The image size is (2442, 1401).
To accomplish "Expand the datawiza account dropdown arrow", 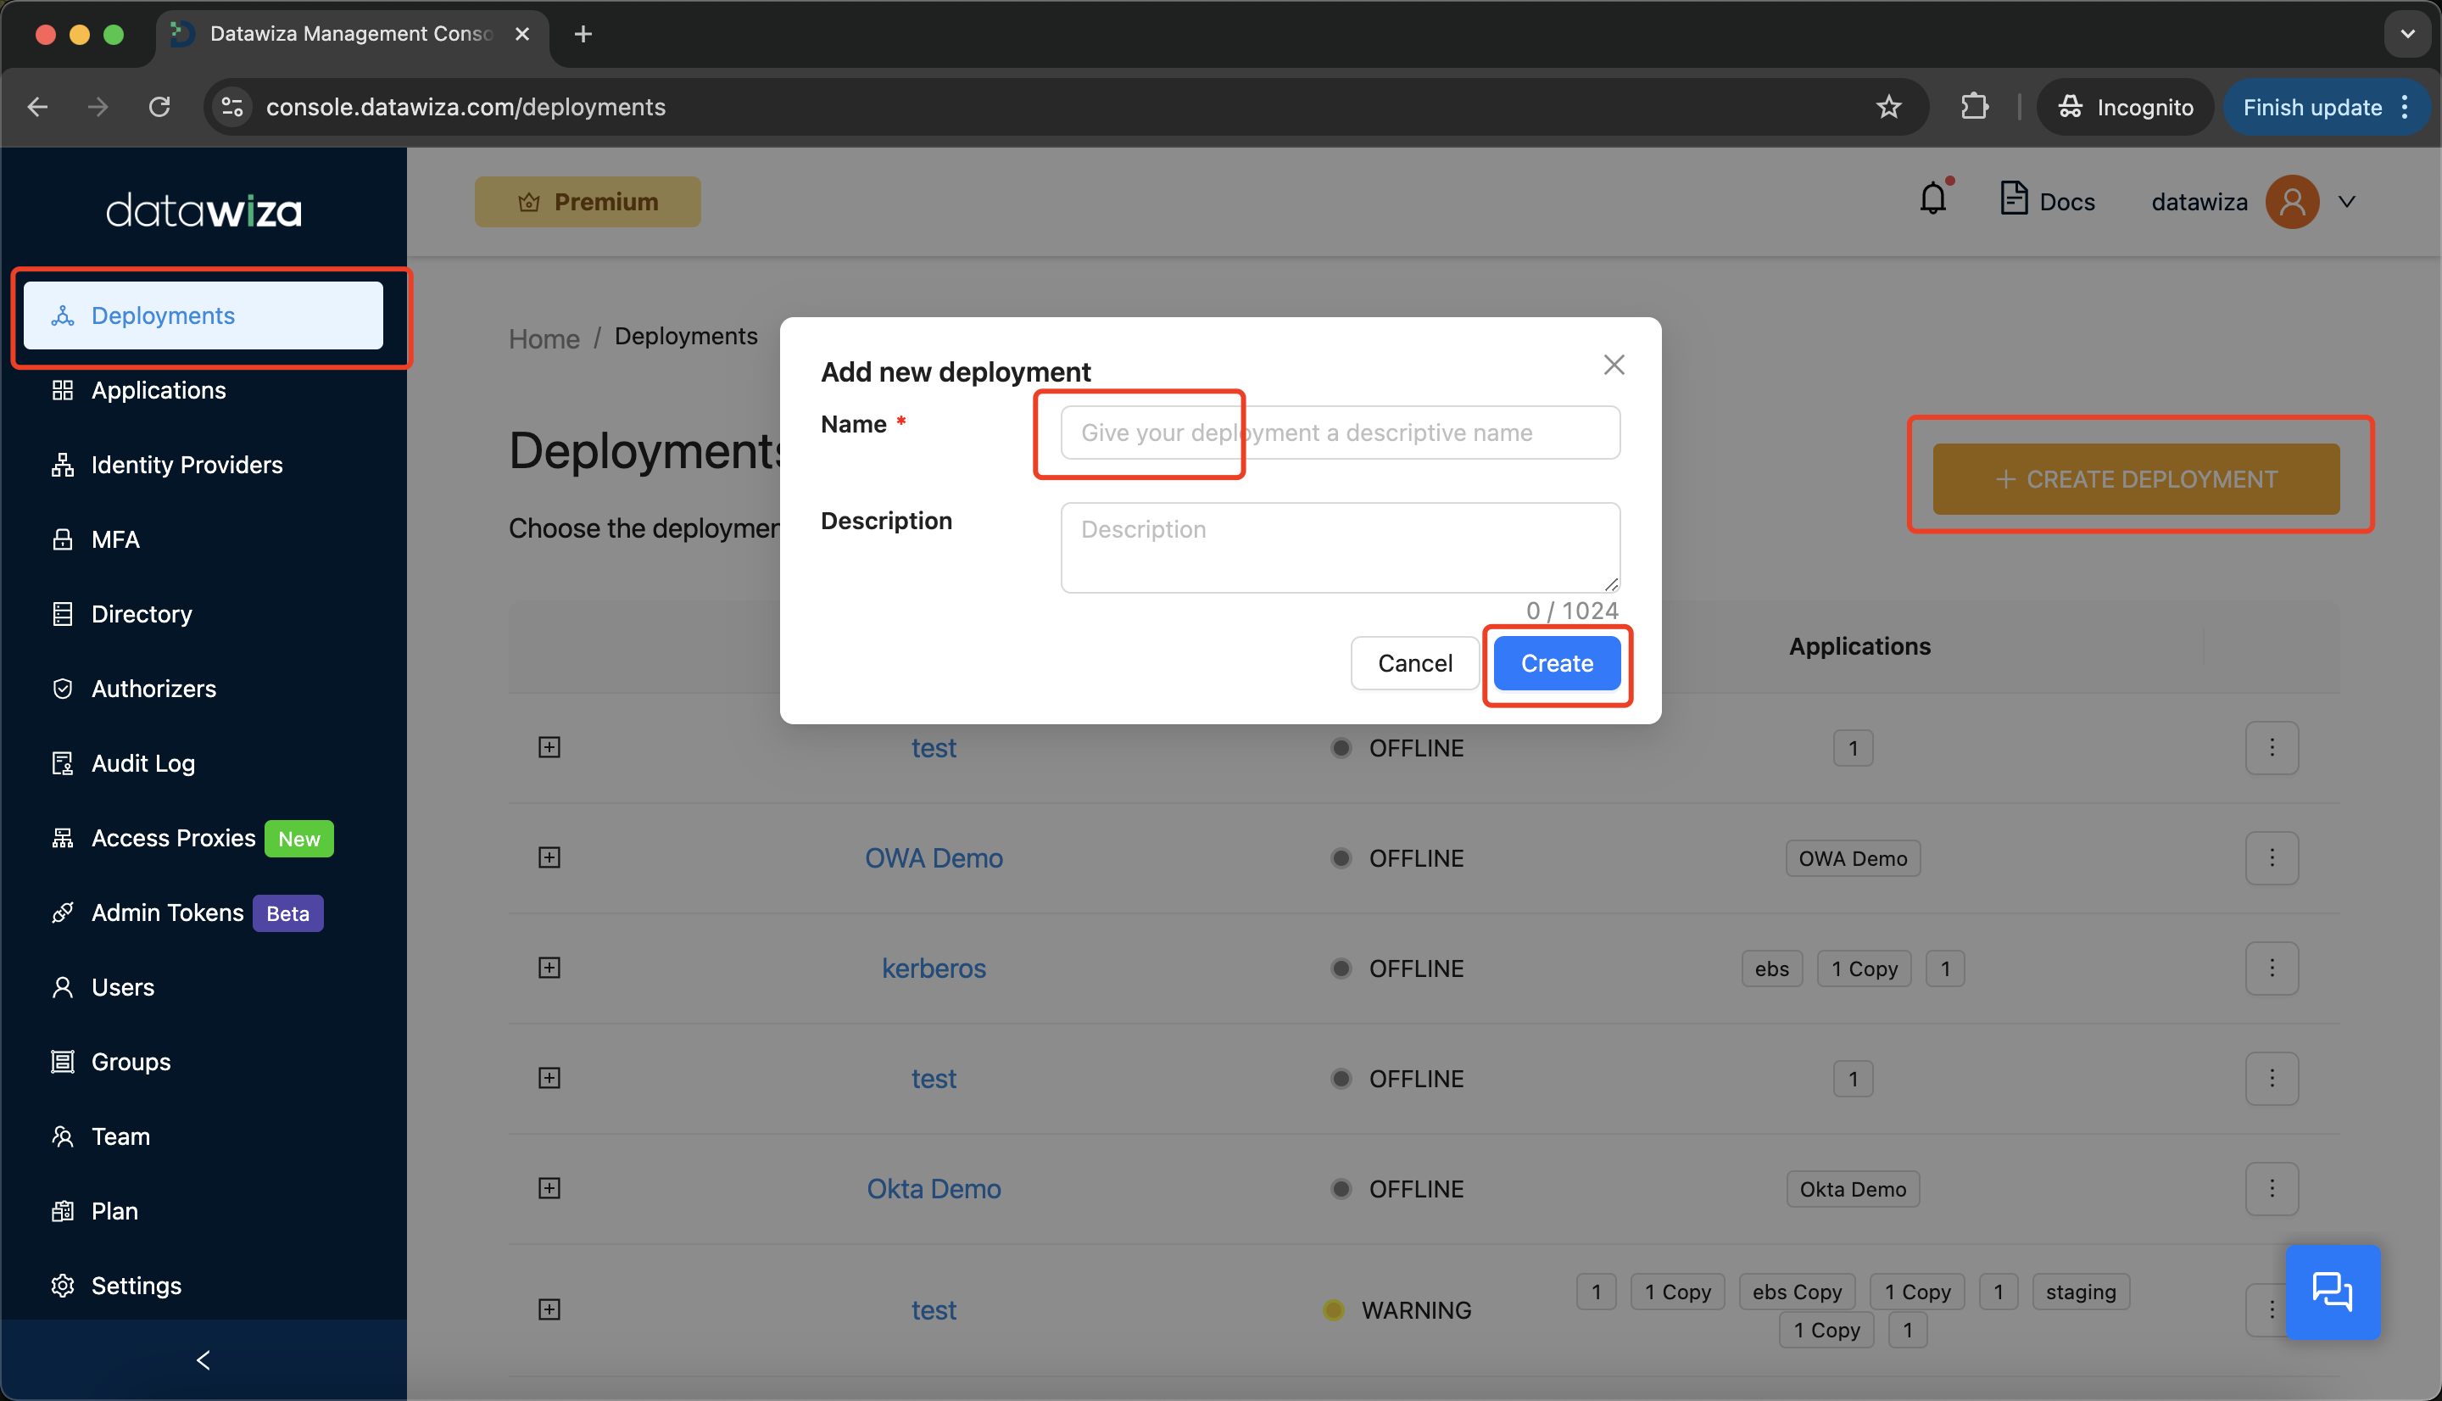I will [x=2347, y=201].
